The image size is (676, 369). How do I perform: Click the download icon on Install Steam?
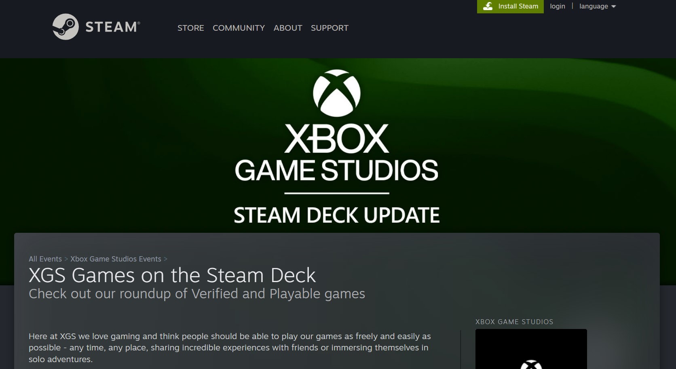coord(488,6)
